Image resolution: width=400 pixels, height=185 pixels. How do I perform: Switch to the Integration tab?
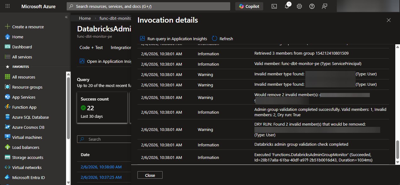coord(121,47)
